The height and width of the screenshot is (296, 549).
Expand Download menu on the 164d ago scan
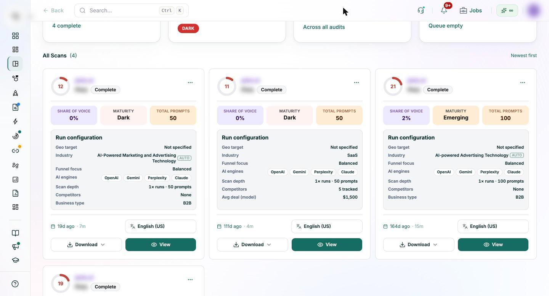419,245
